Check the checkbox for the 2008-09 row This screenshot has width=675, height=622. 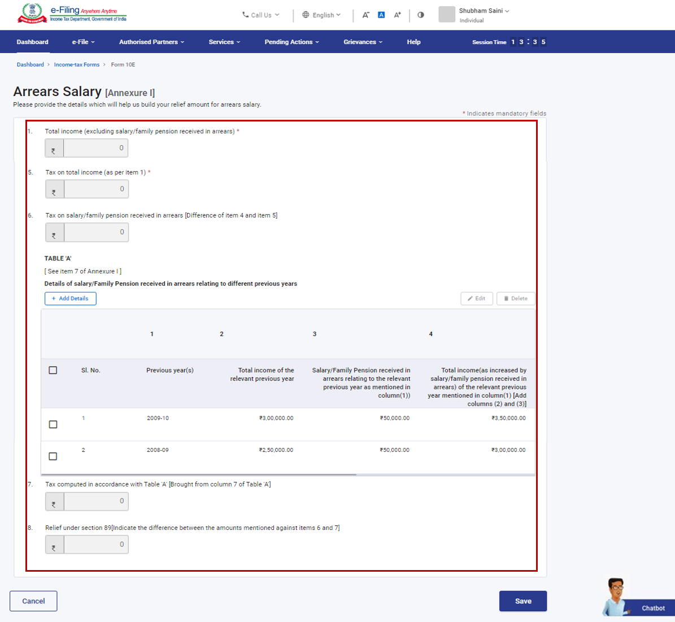[53, 456]
